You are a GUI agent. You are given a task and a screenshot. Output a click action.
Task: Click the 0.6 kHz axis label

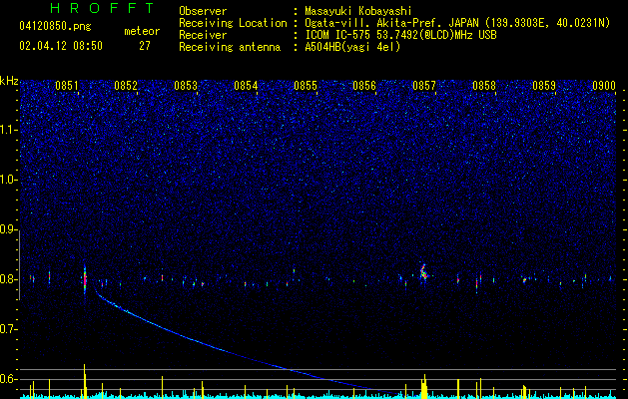(x=8, y=379)
